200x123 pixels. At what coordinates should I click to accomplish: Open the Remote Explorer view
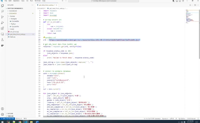[2, 34]
